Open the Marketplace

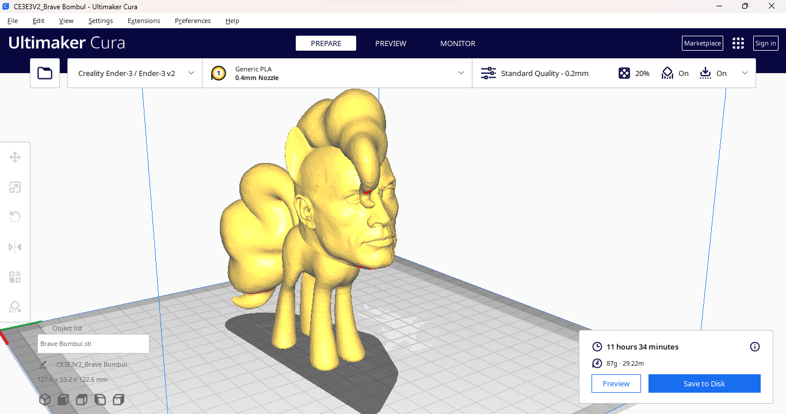pyautogui.click(x=703, y=43)
